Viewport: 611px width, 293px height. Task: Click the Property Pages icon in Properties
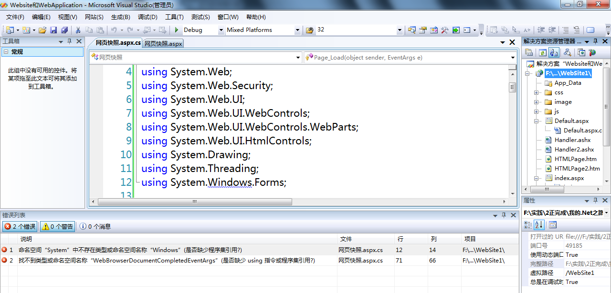[552, 224]
